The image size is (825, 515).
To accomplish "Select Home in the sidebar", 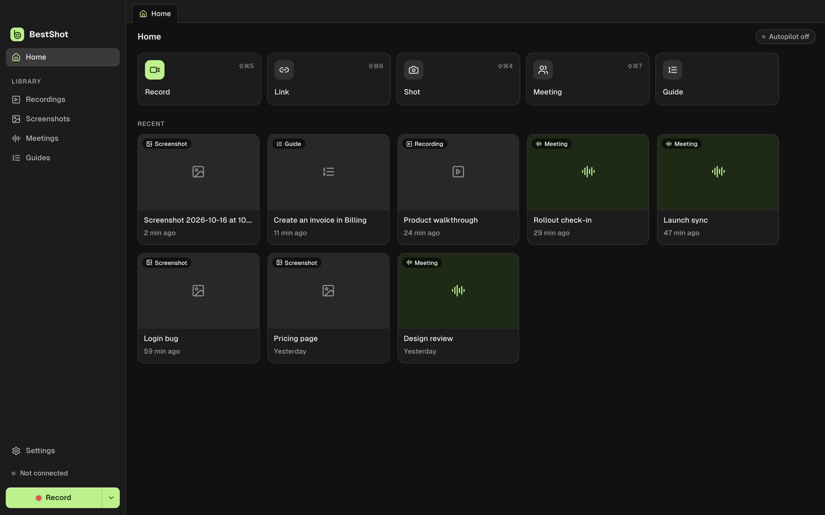I will 63,57.
